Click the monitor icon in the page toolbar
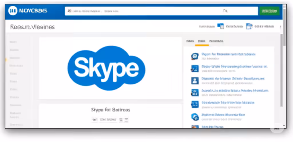The width and height of the screenshot is (293, 142). pyautogui.click(x=221, y=27)
